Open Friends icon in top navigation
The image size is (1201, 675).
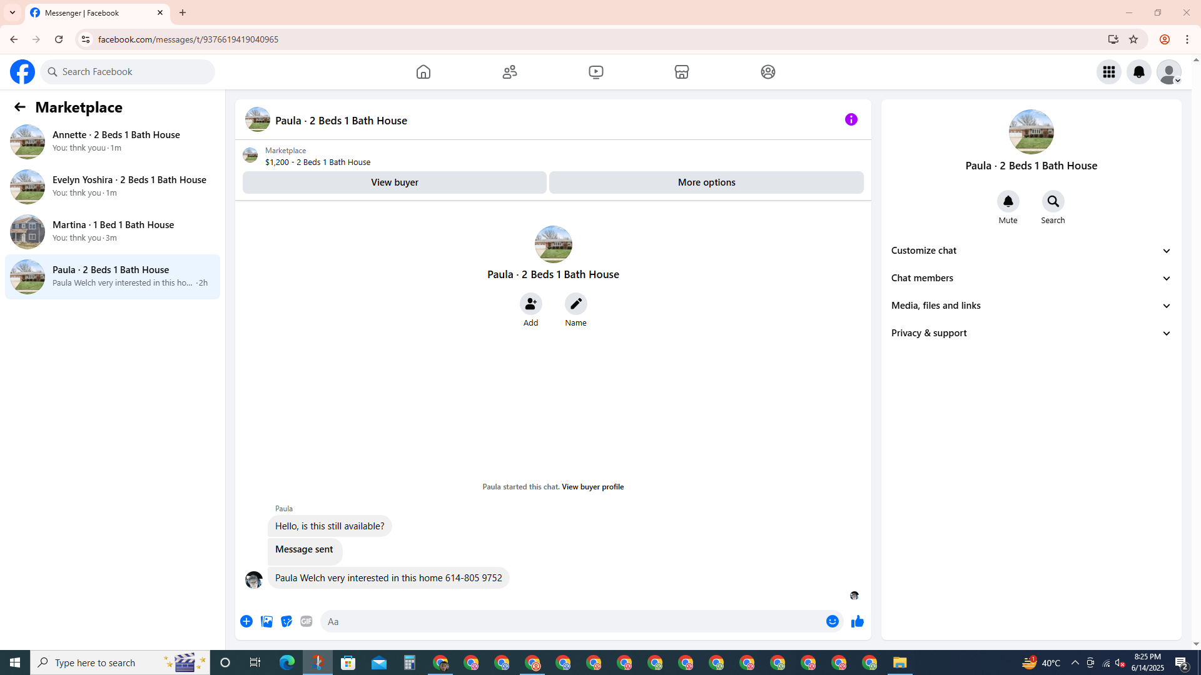click(x=510, y=72)
